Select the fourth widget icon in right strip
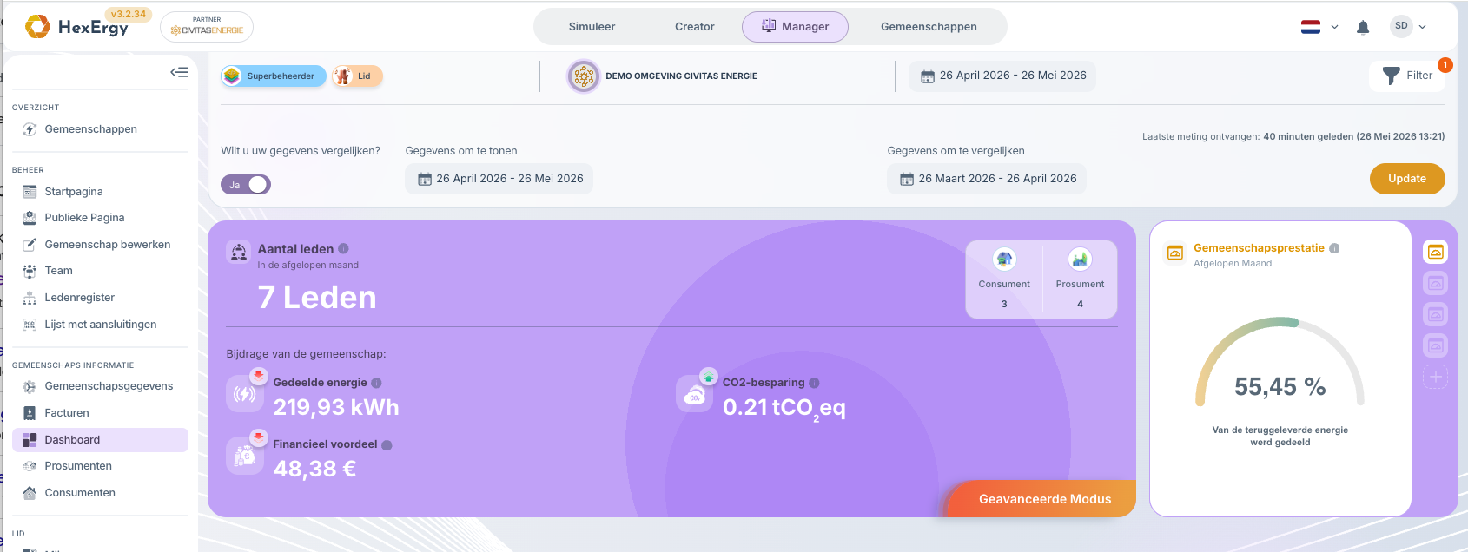1468x552 pixels. coord(1436,345)
